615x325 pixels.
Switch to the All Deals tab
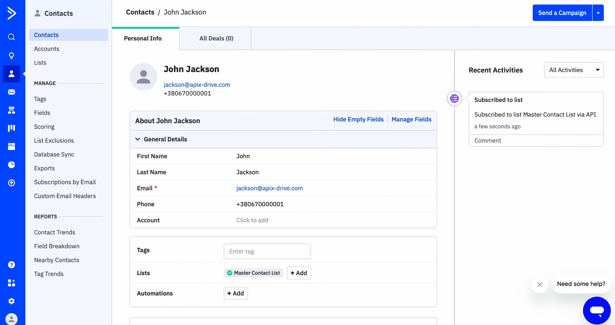216,38
